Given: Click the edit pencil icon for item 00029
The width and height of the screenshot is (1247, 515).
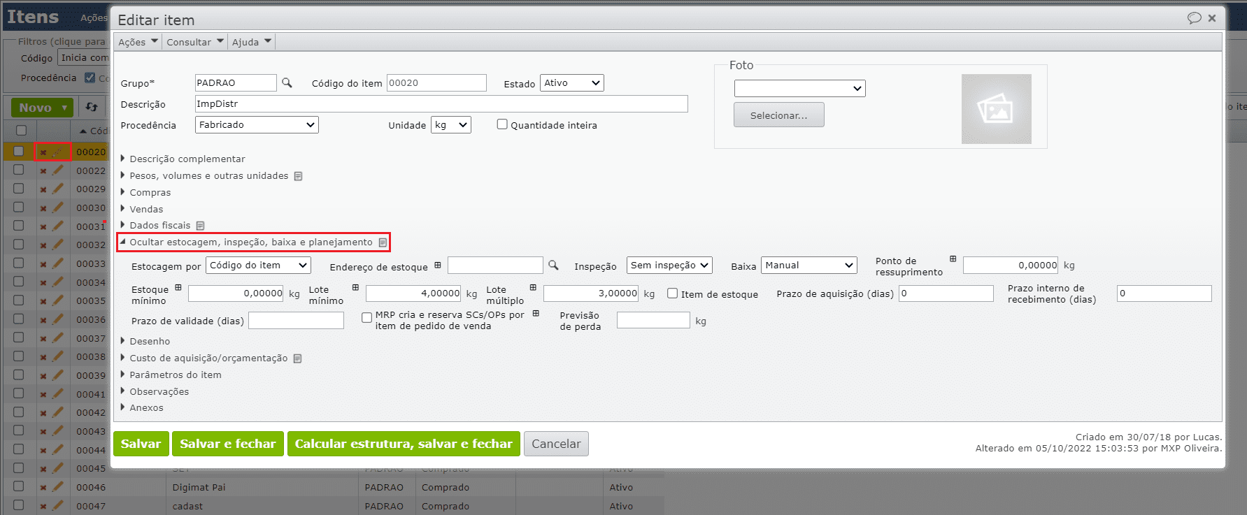Looking at the screenshot, I should [58, 188].
